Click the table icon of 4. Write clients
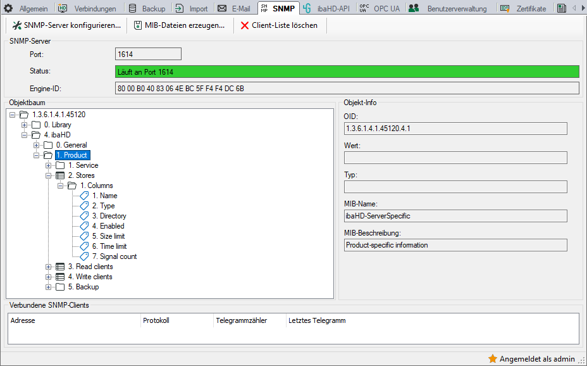 tap(60, 277)
